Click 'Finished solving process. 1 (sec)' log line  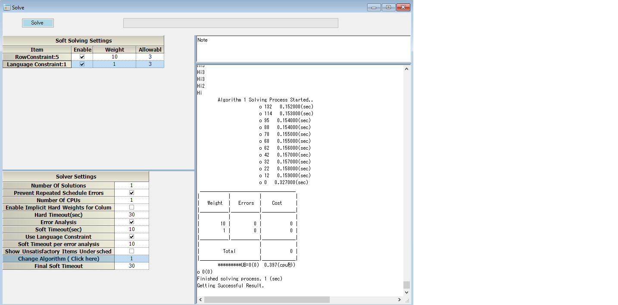point(240,279)
